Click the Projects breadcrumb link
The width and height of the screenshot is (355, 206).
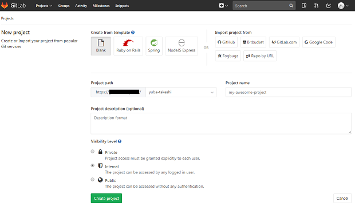pyautogui.click(x=7, y=18)
